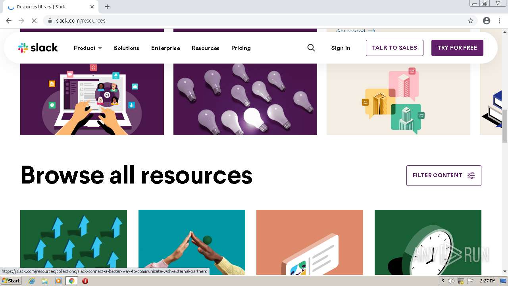The image size is (508, 286).
Task: Open the site search magnifier icon
Action: pyautogui.click(x=311, y=48)
